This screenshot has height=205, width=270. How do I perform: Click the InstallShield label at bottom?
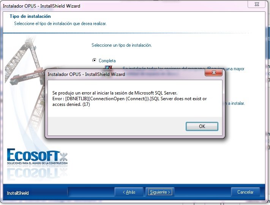(x=17, y=193)
